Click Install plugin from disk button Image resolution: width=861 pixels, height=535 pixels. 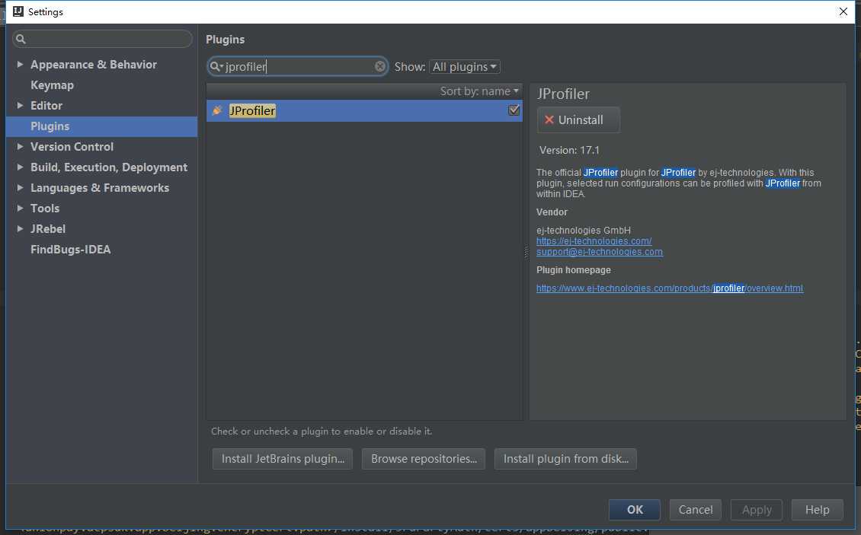pos(565,459)
